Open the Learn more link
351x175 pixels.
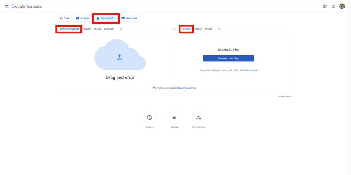coord(251,70)
